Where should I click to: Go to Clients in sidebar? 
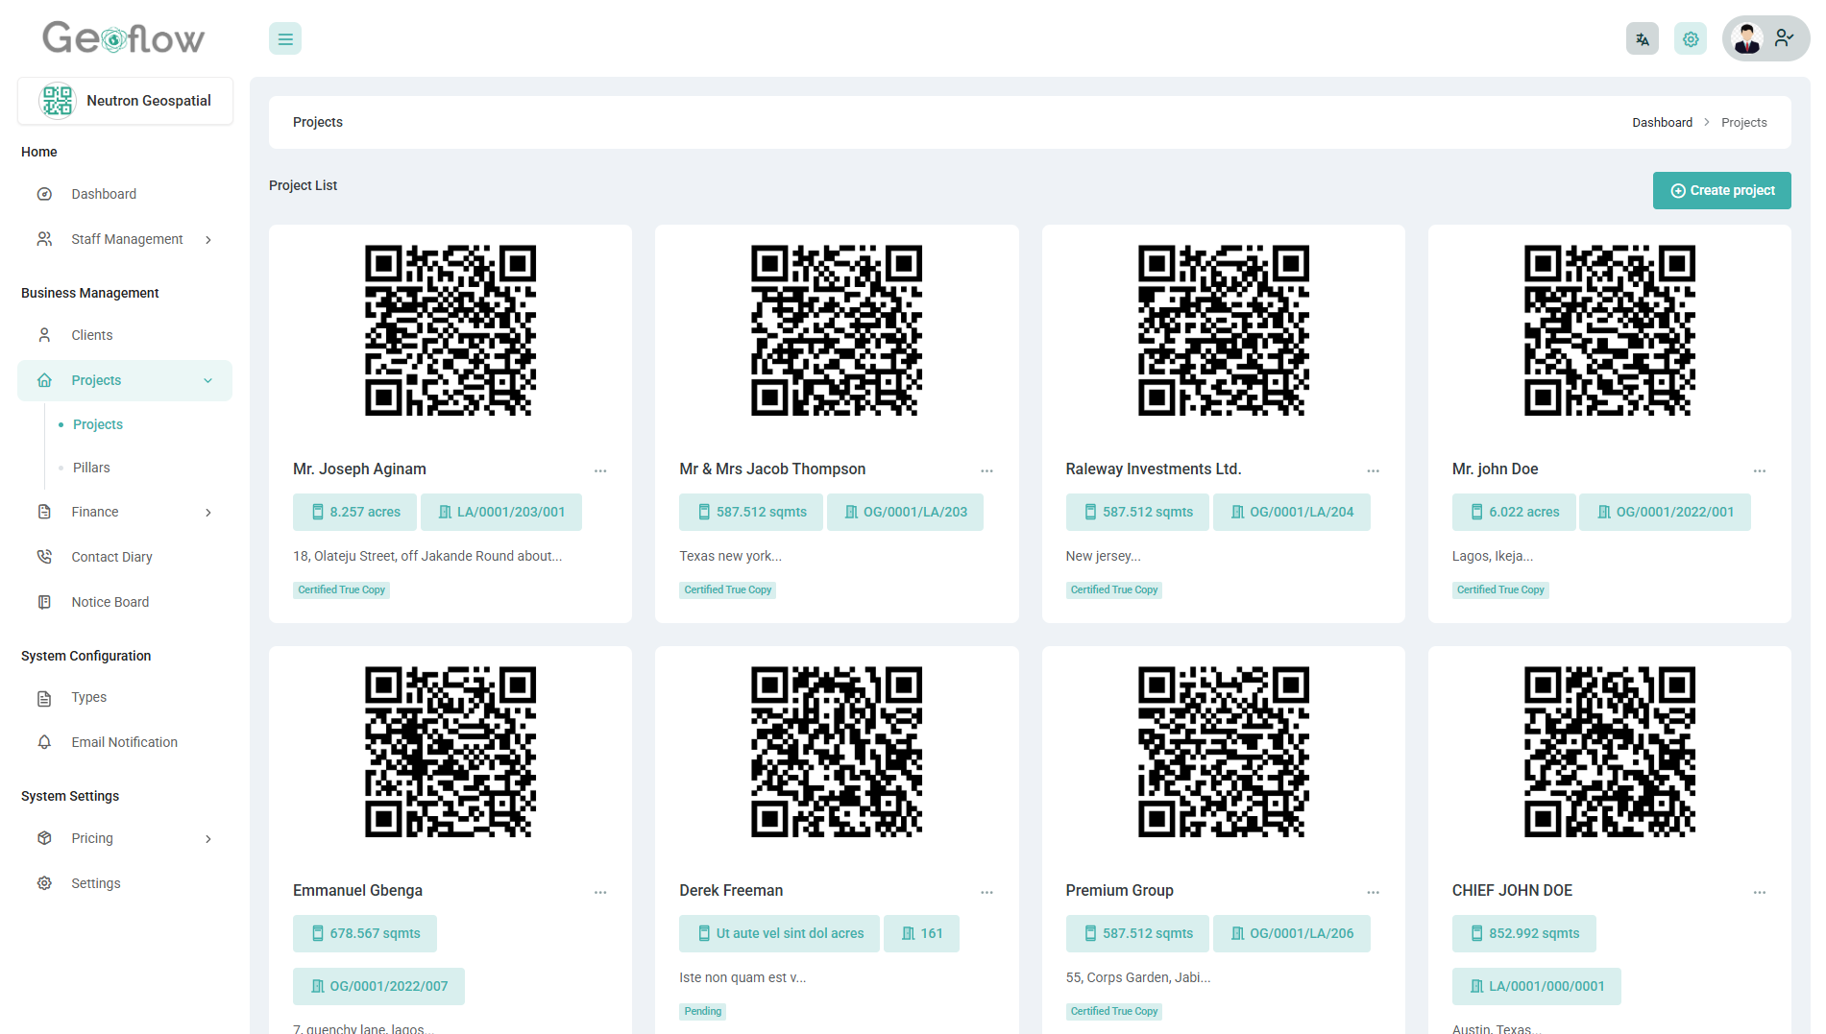(91, 335)
